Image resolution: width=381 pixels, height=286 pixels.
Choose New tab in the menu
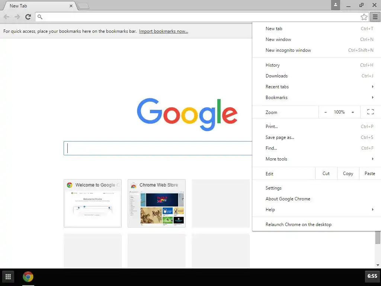[x=317, y=28]
